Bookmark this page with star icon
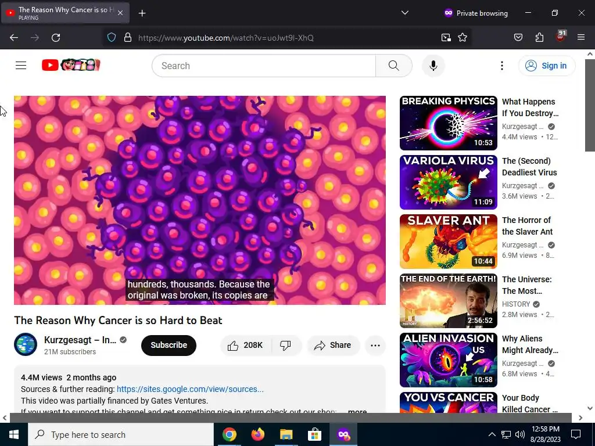The width and height of the screenshot is (595, 446). pyautogui.click(x=462, y=38)
